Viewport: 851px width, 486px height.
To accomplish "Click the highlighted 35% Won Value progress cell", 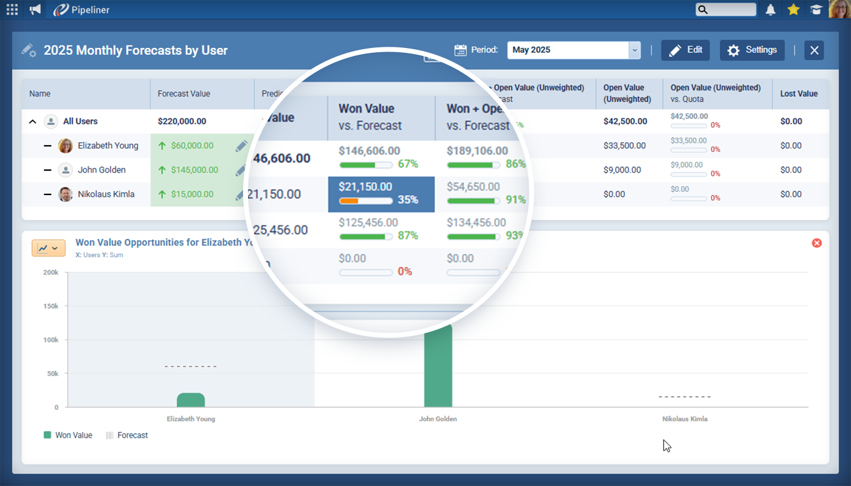I will tap(381, 194).
